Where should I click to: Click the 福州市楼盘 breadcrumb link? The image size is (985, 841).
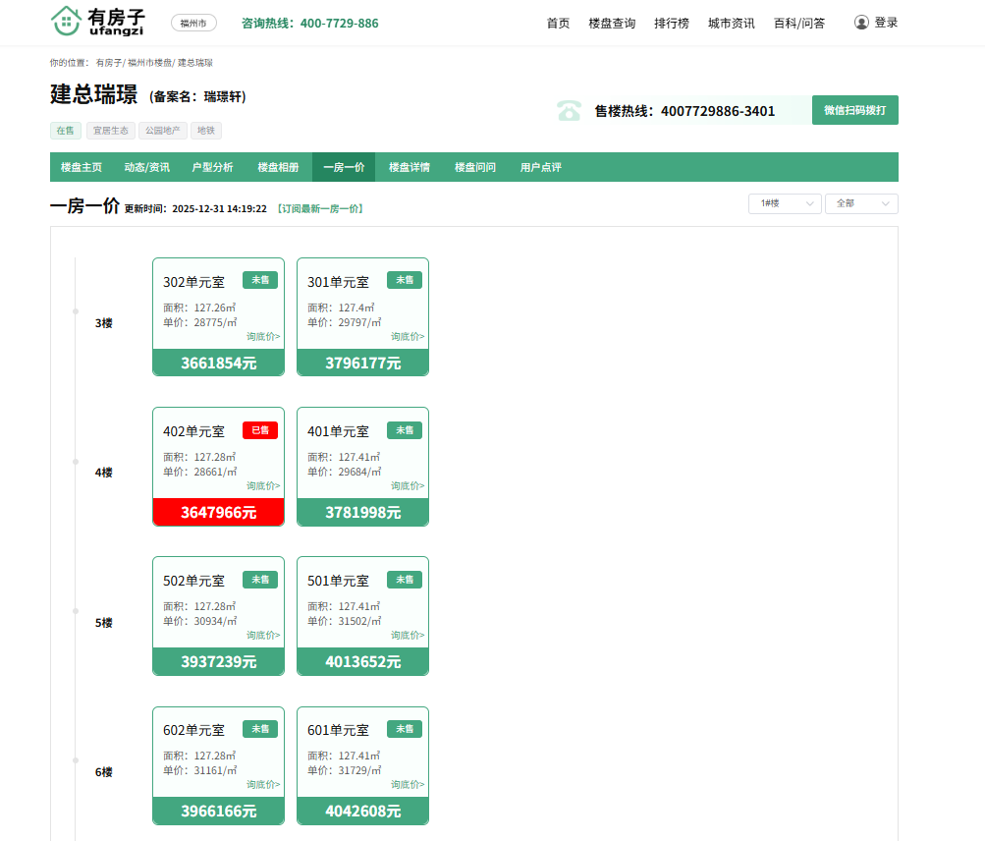click(x=149, y=63)
